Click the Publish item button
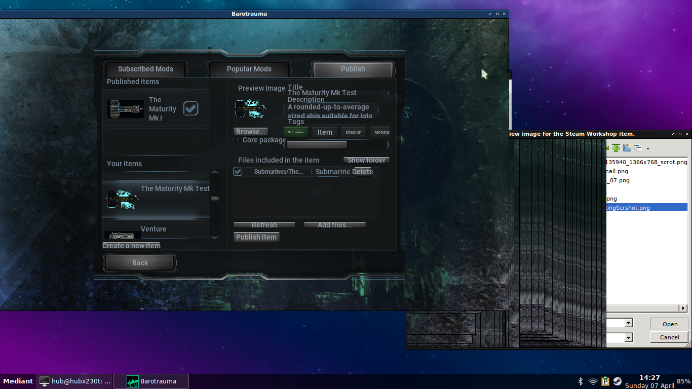 coord(256,237)
